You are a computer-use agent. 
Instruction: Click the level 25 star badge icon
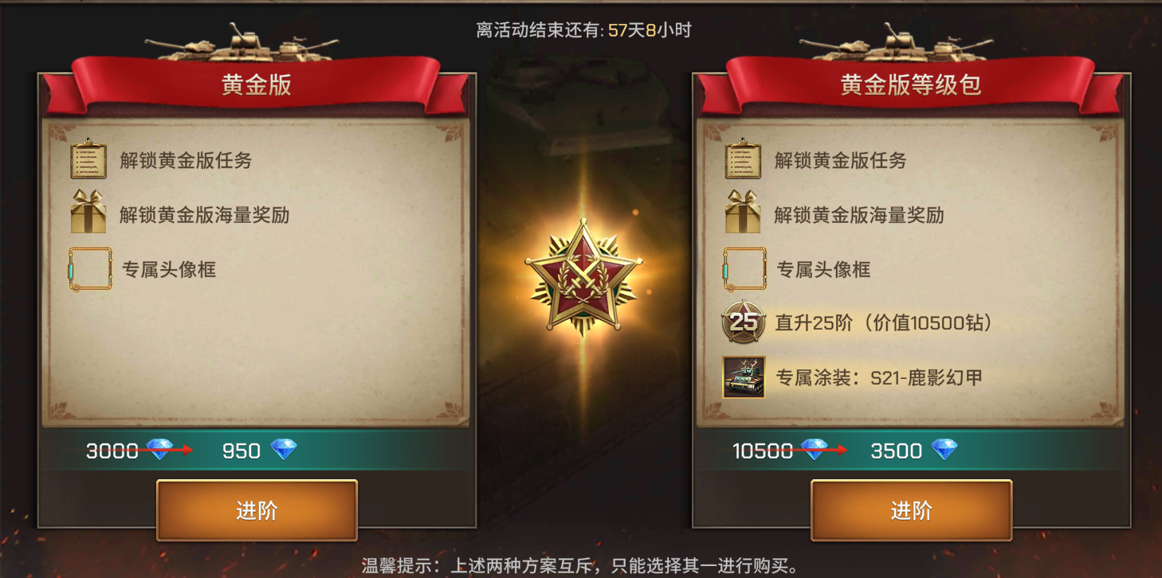coord(744,322)
